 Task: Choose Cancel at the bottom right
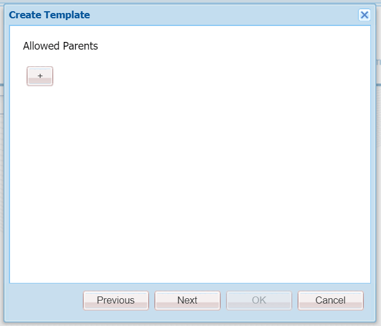(x=330, y=301)
